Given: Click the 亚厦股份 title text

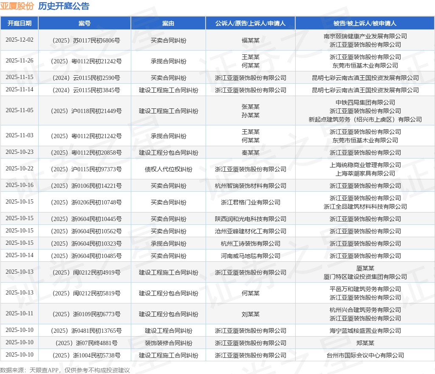Looking at the screenshot, I should pos(17,6).
